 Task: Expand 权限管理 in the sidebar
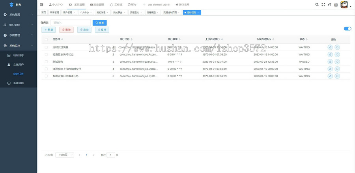pyautogui.click(x=18, y=35)
